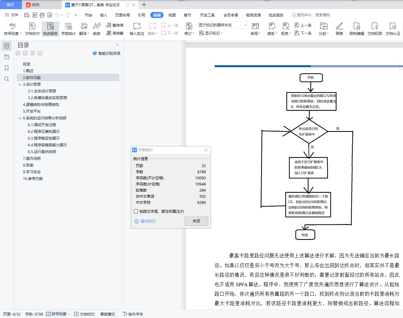This screenshot has height=318, width=403.
Task: Collapse the 6.系统的运行结果分析说明 section
Action: 20,118
